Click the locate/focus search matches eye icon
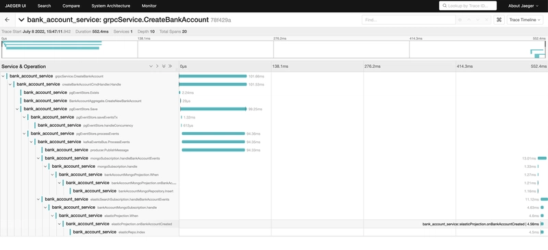This screenshot has width=548, height=250. pyautogui.click(x=460, y=20)
